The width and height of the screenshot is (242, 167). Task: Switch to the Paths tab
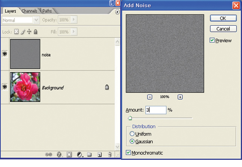click(47, 11)
